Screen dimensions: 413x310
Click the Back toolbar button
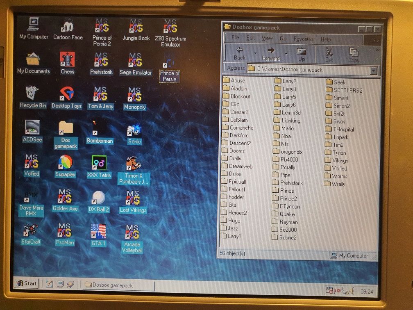coord(239,53)
